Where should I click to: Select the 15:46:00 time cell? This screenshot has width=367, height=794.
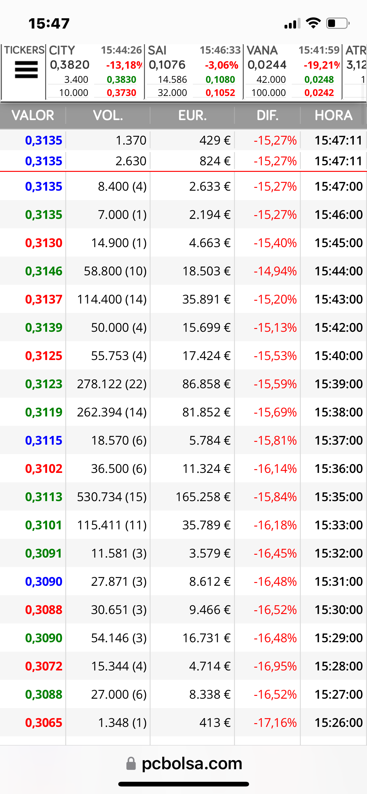(x=339, y=215)
